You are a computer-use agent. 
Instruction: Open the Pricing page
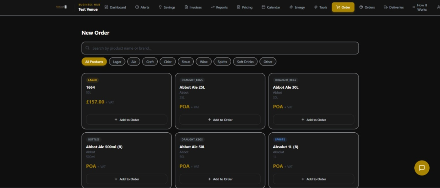pyautogui.click(x=244, y=7)
